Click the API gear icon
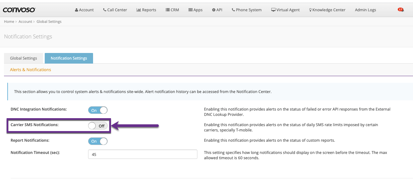Image resolution: width=413 pixels, height=193 pixels. [214, 10]
